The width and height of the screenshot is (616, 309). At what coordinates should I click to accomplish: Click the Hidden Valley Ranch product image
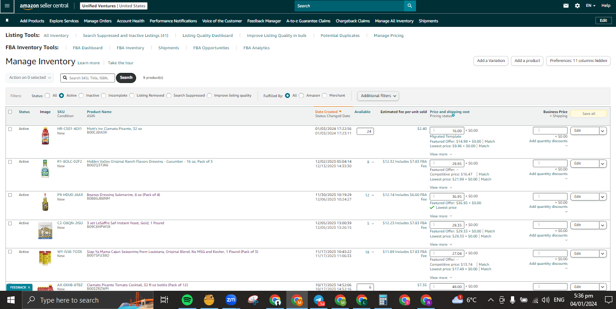click(x=45, y=169)
